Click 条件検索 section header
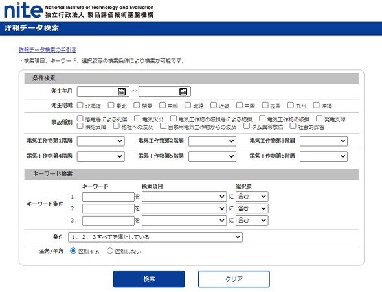 coord(191,79)
